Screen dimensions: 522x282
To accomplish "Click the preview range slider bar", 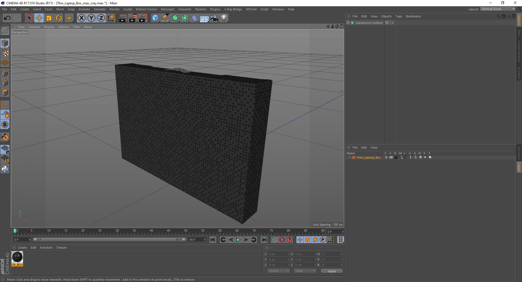I will pos(110,239).
